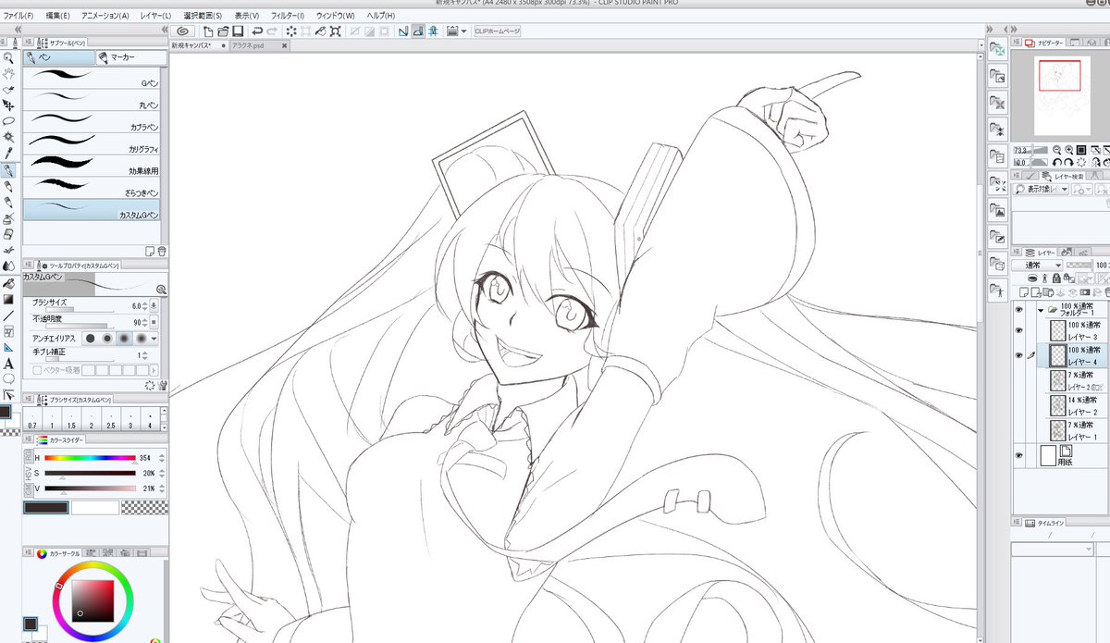1110x643 pixels.
Task: Open anti-aliasing dropdown arrow
Action: pyautogui.click(x=154, y=339)
